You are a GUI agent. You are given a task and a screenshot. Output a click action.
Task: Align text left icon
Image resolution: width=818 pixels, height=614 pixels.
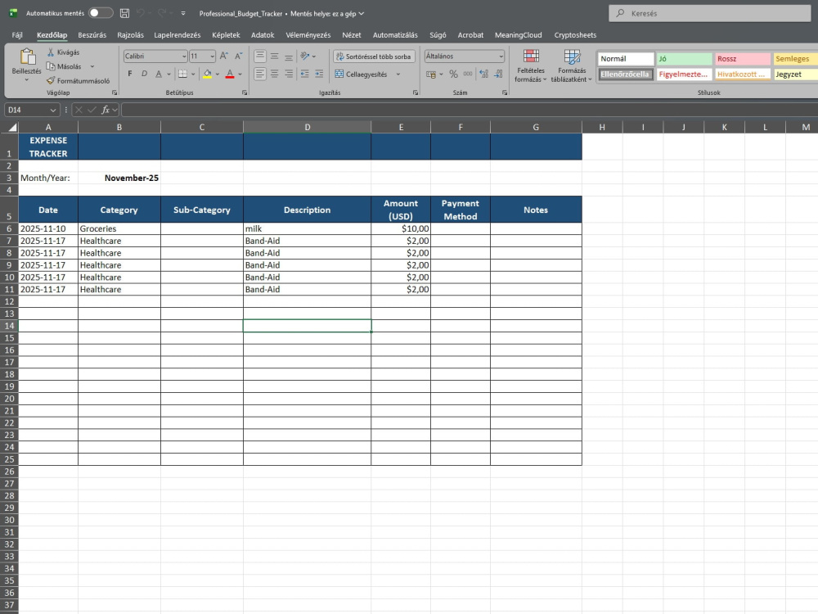[x=260, y=74]
